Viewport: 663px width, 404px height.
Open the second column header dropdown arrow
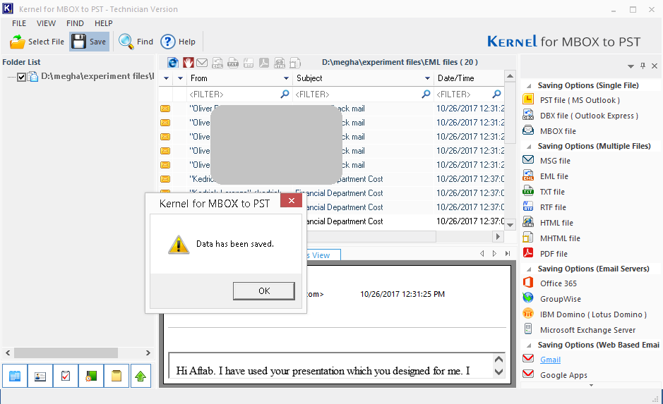(181, 78)
